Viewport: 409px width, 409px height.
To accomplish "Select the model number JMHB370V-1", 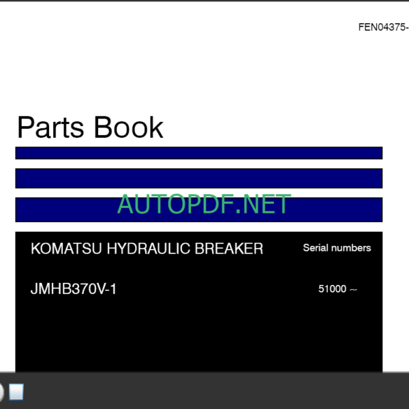I will 74,289.
